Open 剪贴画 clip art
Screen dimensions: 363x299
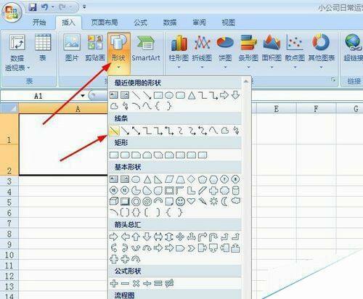pos(95,47)
